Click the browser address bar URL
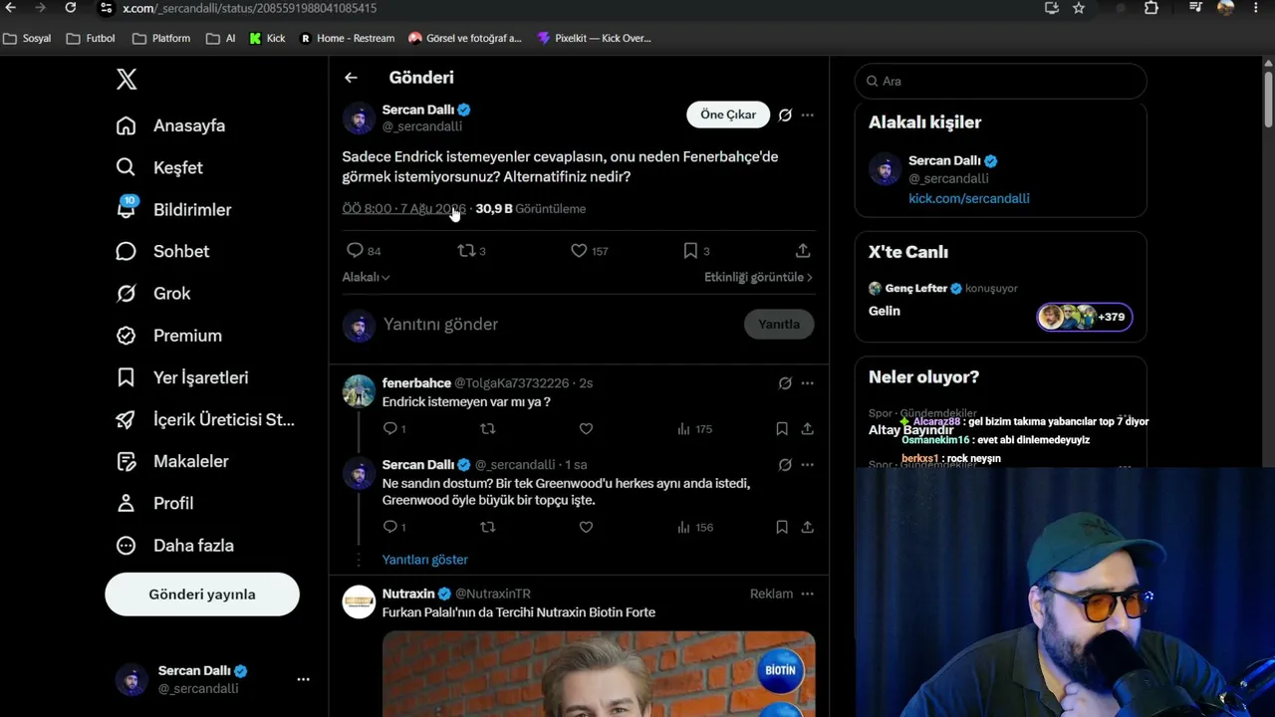This screenshot has width=1275, height=717. click(x=249, y=8)
